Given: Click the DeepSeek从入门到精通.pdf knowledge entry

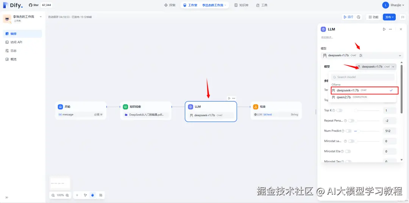Looking at the screenshot, I should click(146, 115).
